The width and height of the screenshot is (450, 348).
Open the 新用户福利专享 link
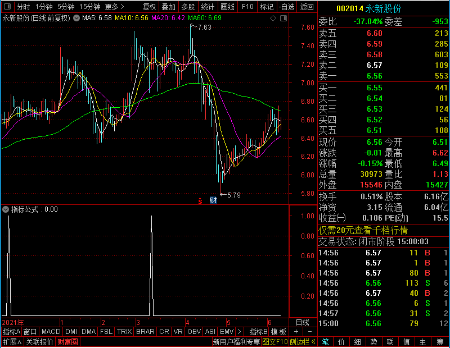point(237,342)
